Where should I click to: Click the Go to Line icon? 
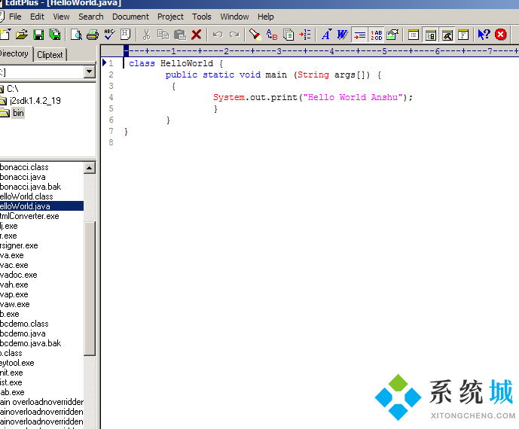click(x=305, y=35)
